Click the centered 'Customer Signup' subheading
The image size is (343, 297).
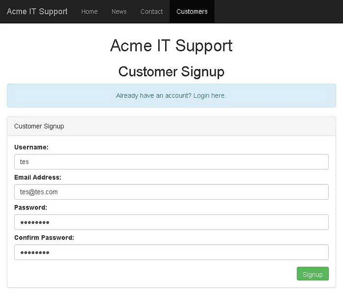[x=171, y=71]
